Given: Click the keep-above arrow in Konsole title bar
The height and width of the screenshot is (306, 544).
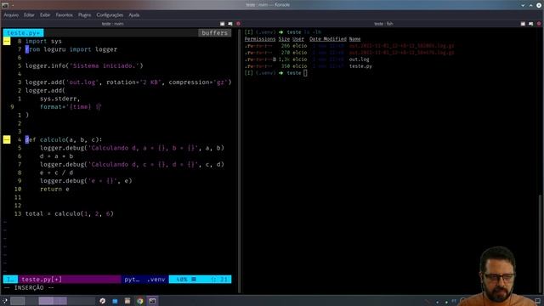Looking at the screenshot, I should coord(530,5).
